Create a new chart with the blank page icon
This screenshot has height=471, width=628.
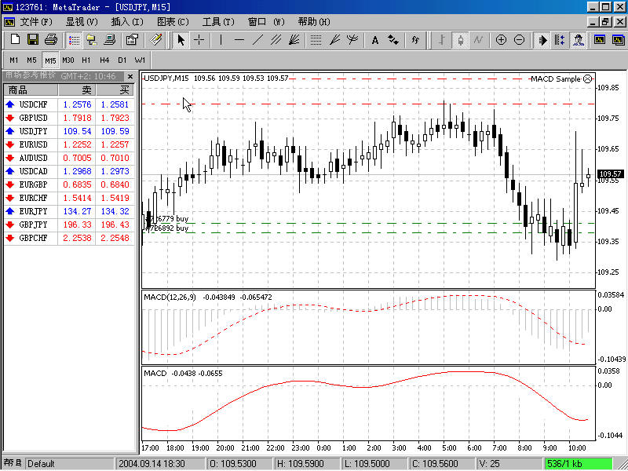(15, 40)
